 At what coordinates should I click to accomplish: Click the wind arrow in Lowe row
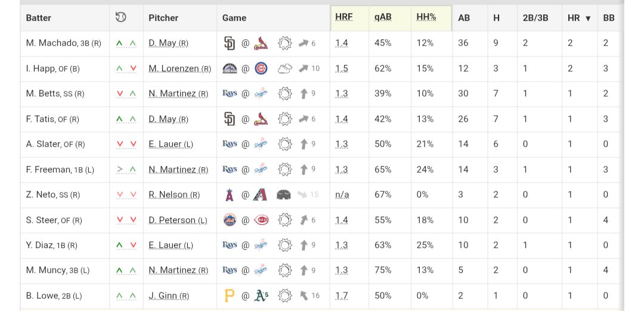click(x=304, y=296)
